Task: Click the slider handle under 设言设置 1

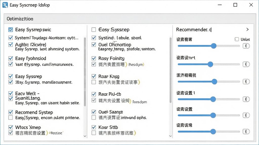Action: pos(213,99)
